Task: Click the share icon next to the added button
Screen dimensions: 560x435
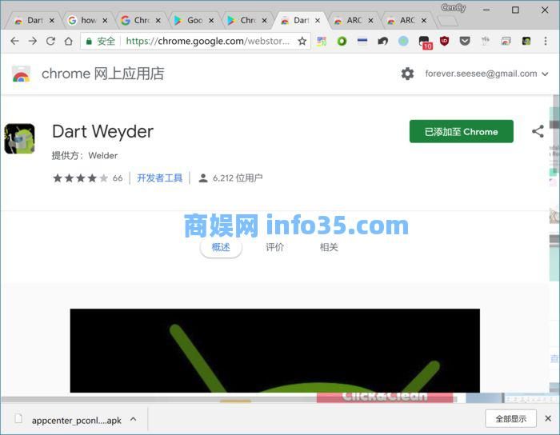Action: [x=538, y=131]
